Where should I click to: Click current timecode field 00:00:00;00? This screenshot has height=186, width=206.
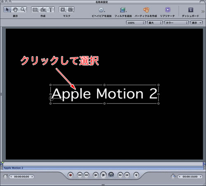21,177
